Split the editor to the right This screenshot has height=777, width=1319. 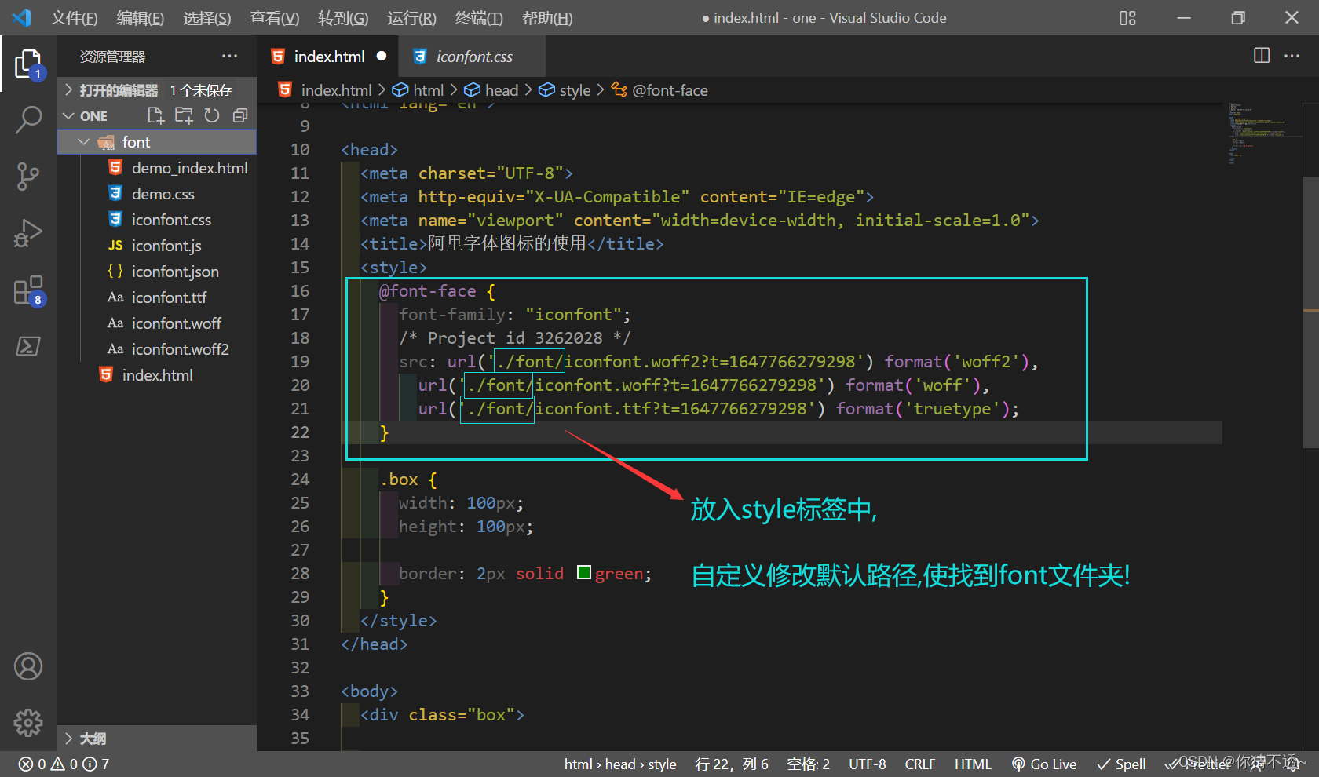pos(1262,56)
